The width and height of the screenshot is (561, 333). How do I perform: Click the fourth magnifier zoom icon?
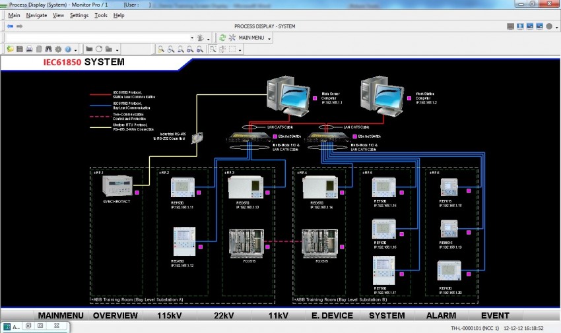click(190, 49)
